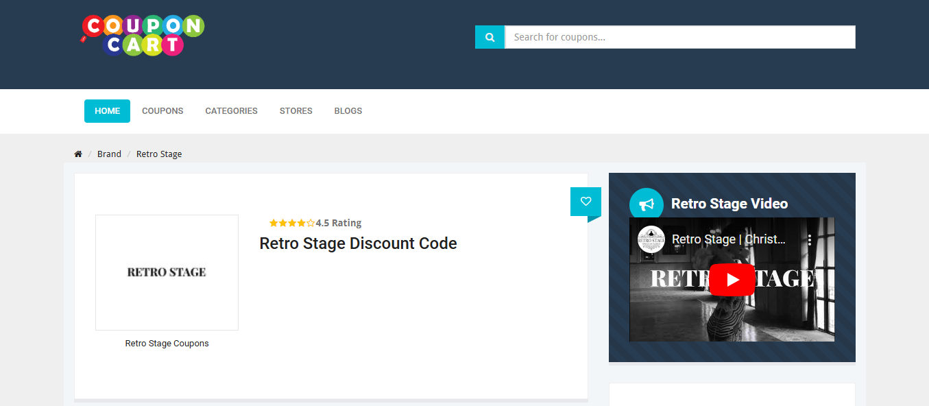Open the BLOGS menu item
Image resolution: width=929 pixels, height=406 pixels.
click(348, 111)
